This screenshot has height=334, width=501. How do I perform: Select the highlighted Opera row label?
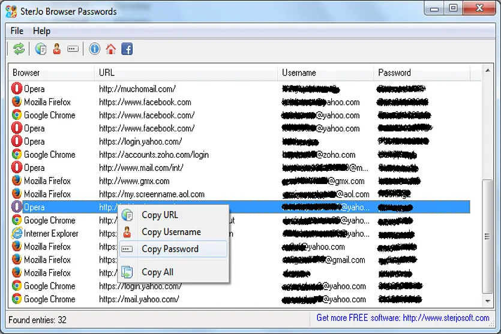[34, 207]
